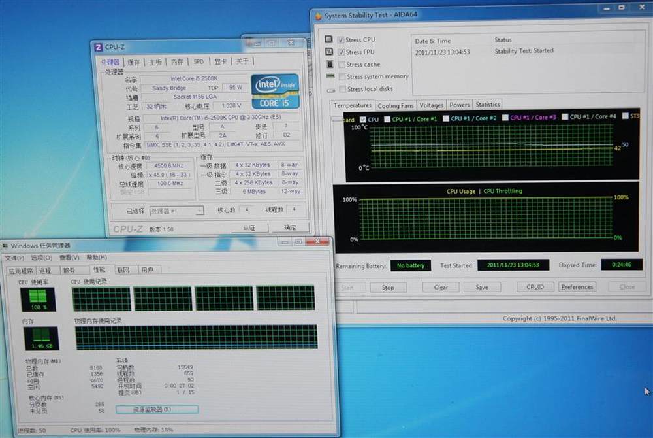
Task: Switch to the 用户 tab in Task Manager
Action: [x=148, y=270]
